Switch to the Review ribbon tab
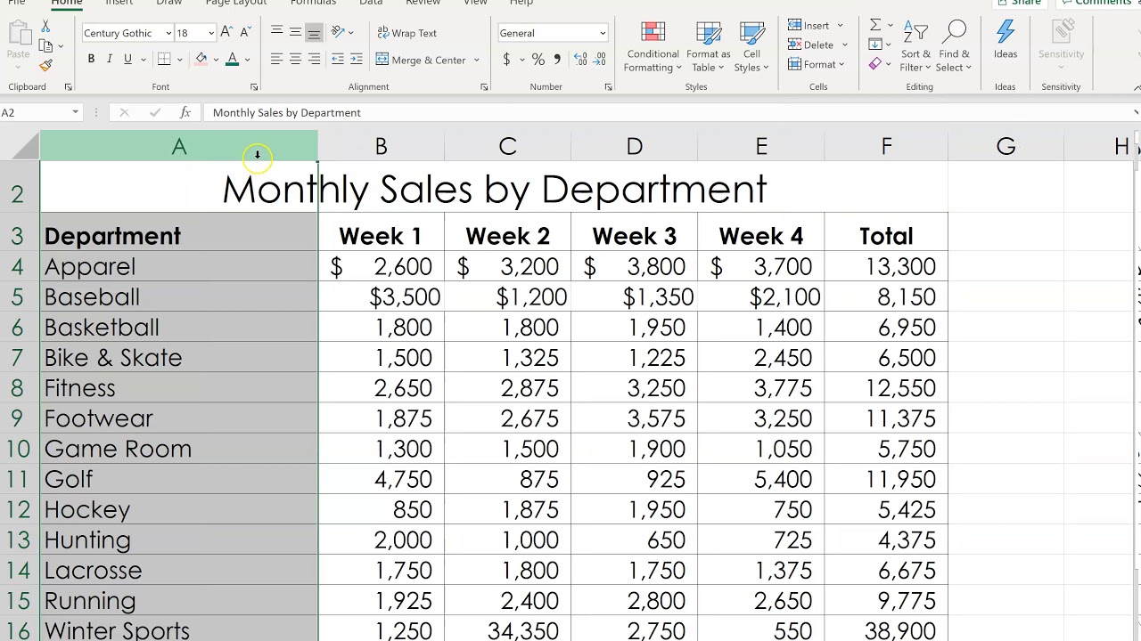The height and width of the screenshot is (641, 1141). point(423,3)
